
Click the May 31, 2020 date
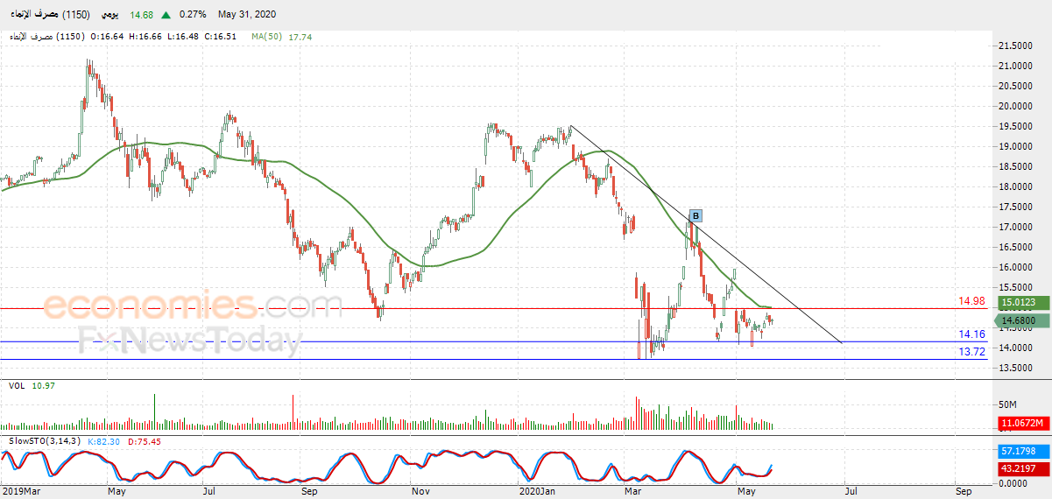click(246, 15)
